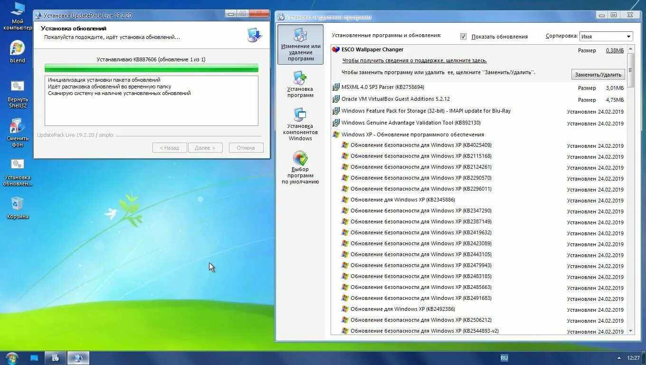646x365 pixels.
Task: Toggle the Показать обновления checkbox
Action: tap(463, 37)
